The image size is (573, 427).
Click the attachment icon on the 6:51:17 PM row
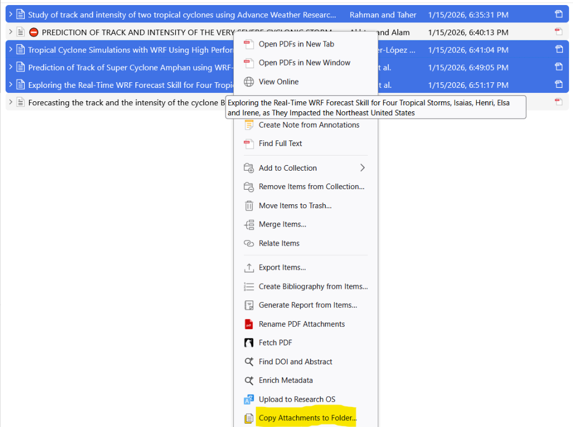(559, 85)
